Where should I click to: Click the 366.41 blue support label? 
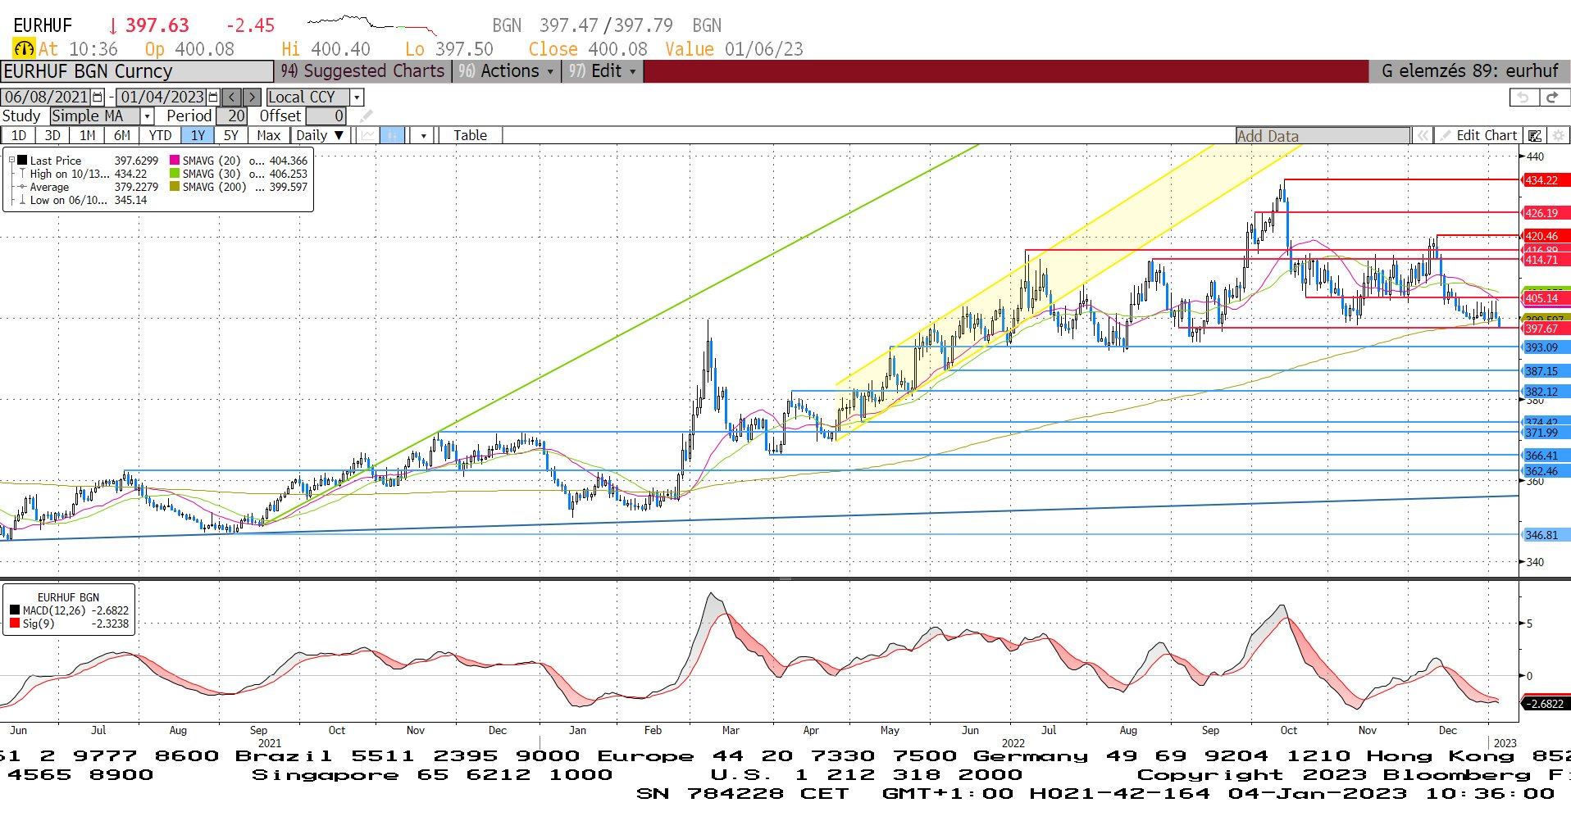tap(1546, 456)
